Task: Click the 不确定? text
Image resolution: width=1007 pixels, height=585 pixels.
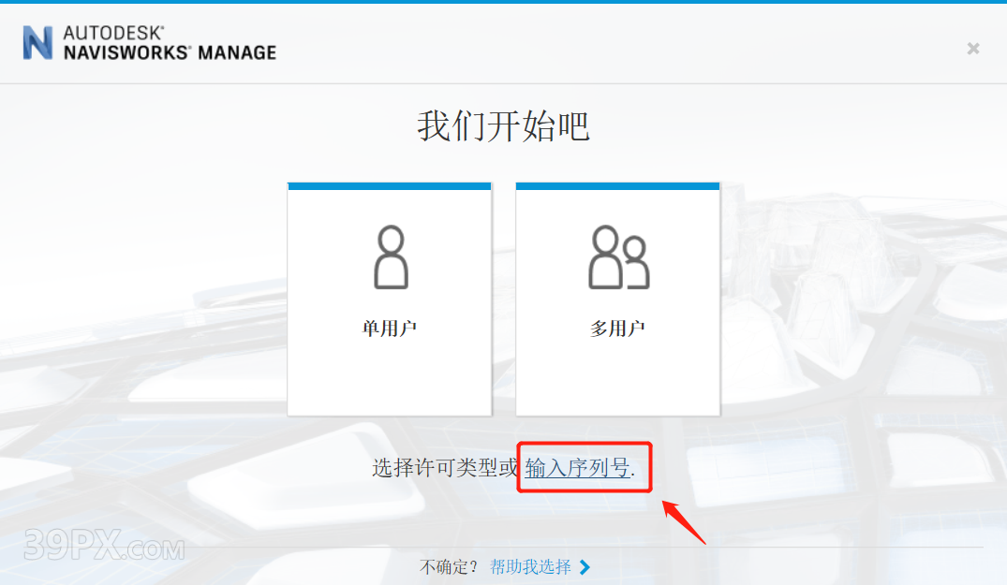Action: tap(449, 567)
